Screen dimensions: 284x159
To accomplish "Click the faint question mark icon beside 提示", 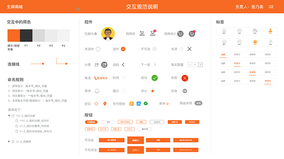I will 124,91.
